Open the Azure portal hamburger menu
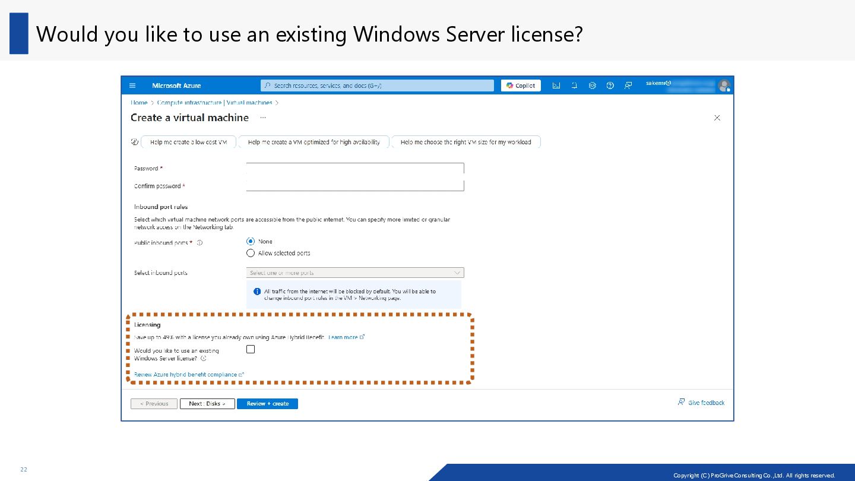855x481 pixels. click(132, 86)
